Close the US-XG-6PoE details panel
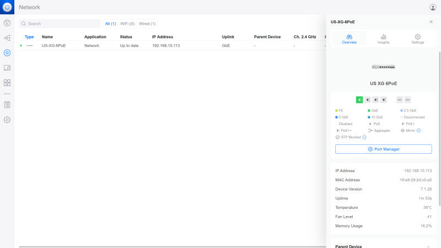Viewport: 441px width, 248px height. coord(431,21)
